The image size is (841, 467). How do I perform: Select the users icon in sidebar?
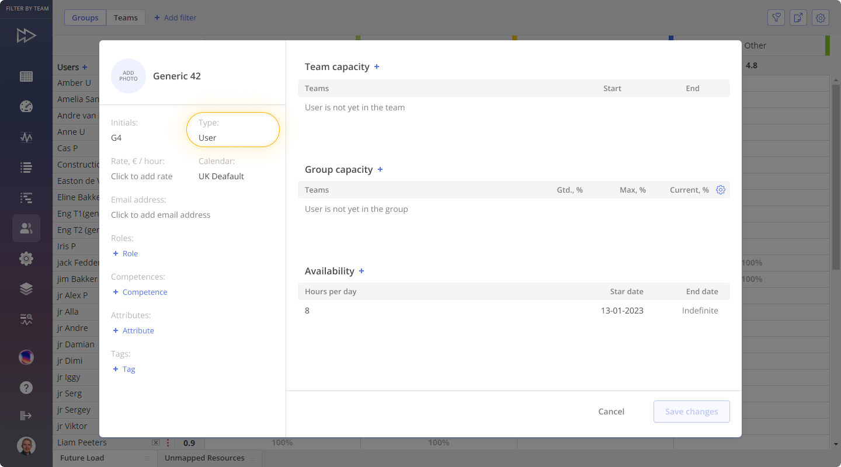point(26,228)
